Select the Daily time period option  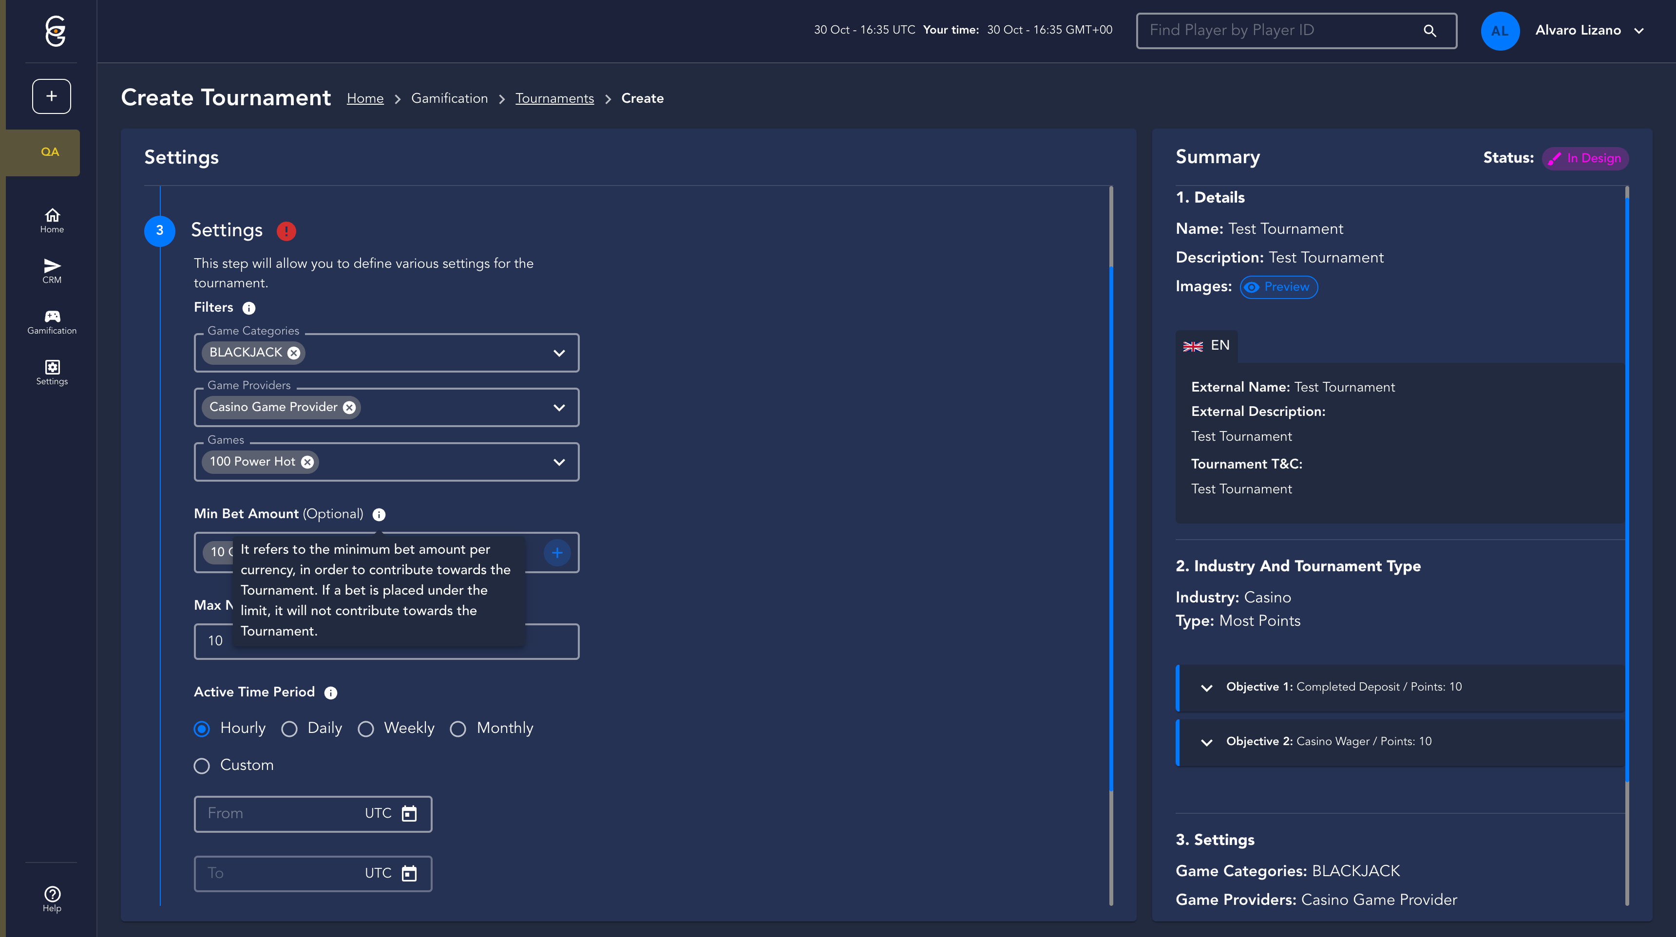[289, 729]
